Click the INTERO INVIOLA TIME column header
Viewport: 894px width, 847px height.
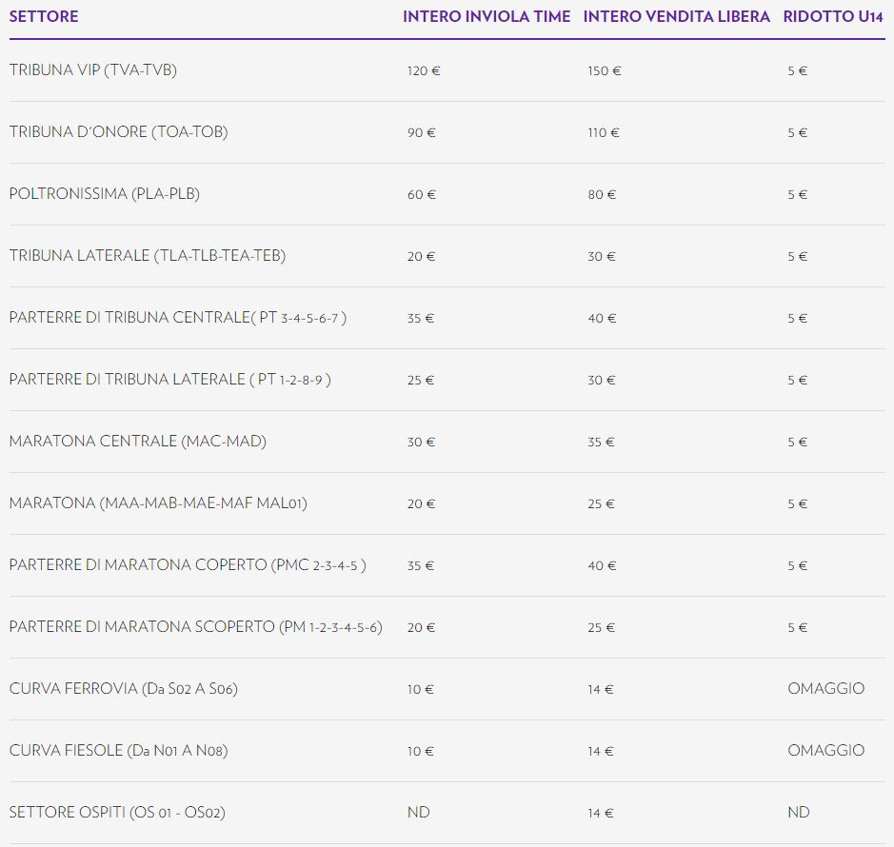(x=487, y=17)
